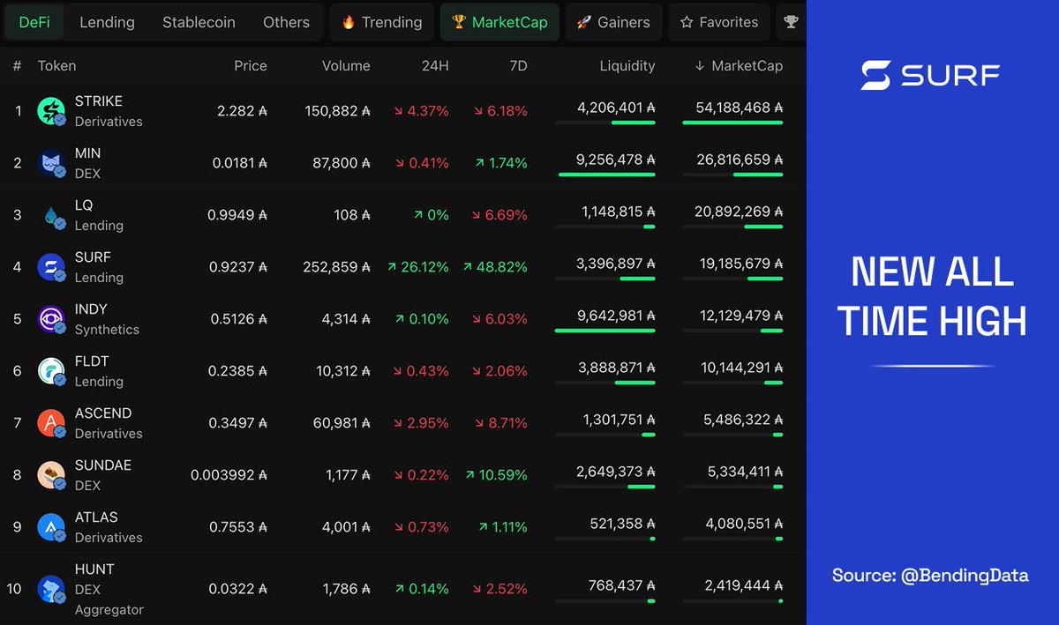Click INDY market cap 12,129,479 ₳
The width and height of the screenshot is (1059, 625).
740,316
